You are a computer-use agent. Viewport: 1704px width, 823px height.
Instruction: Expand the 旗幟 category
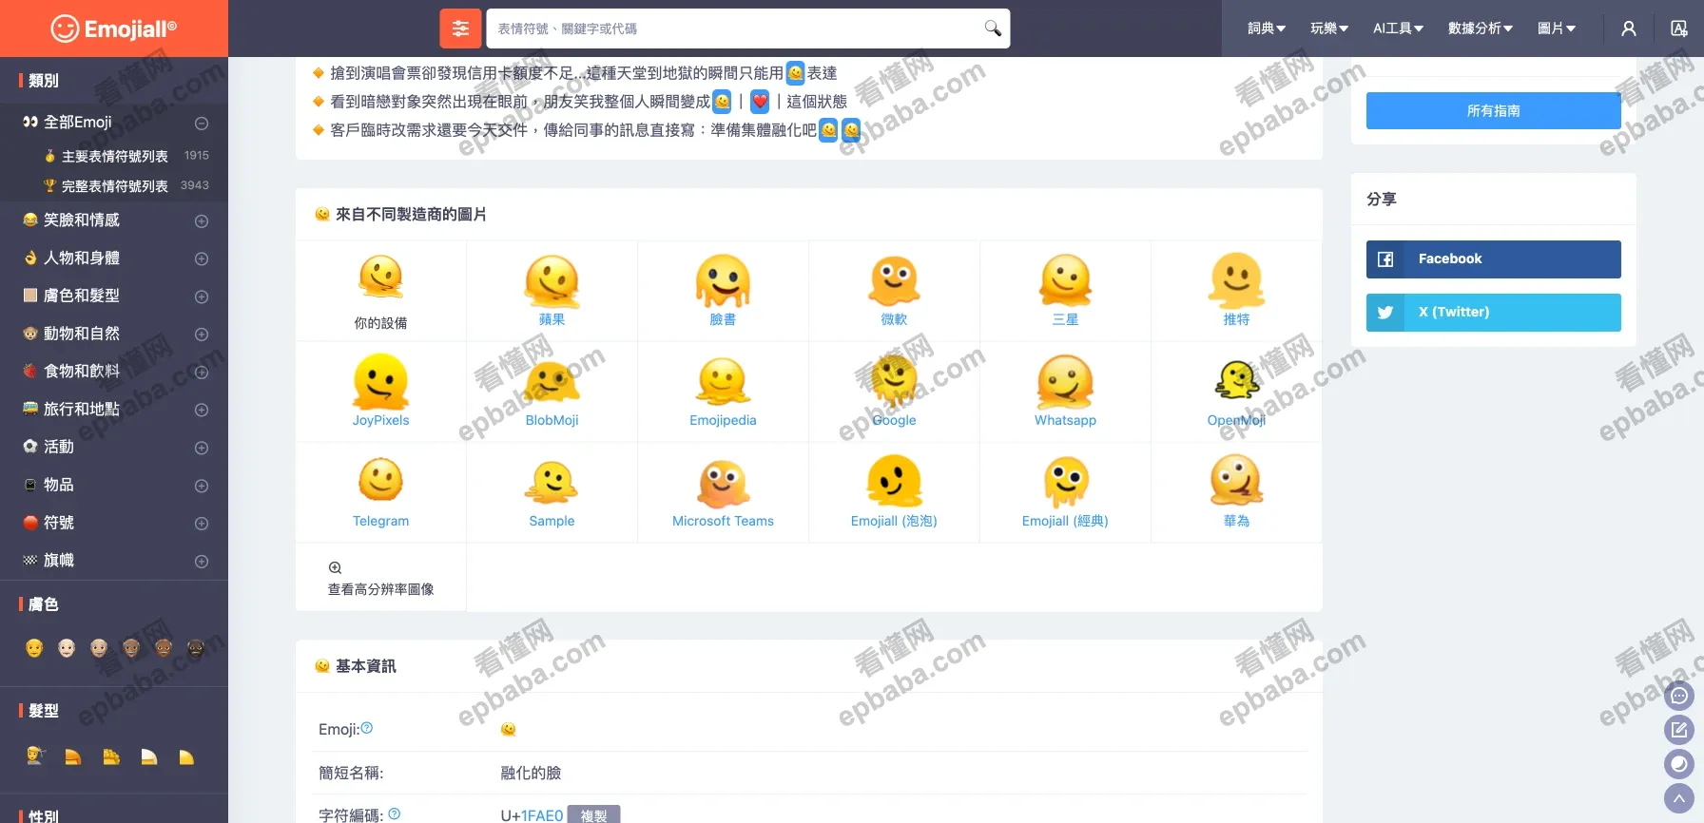coord(202,562)
